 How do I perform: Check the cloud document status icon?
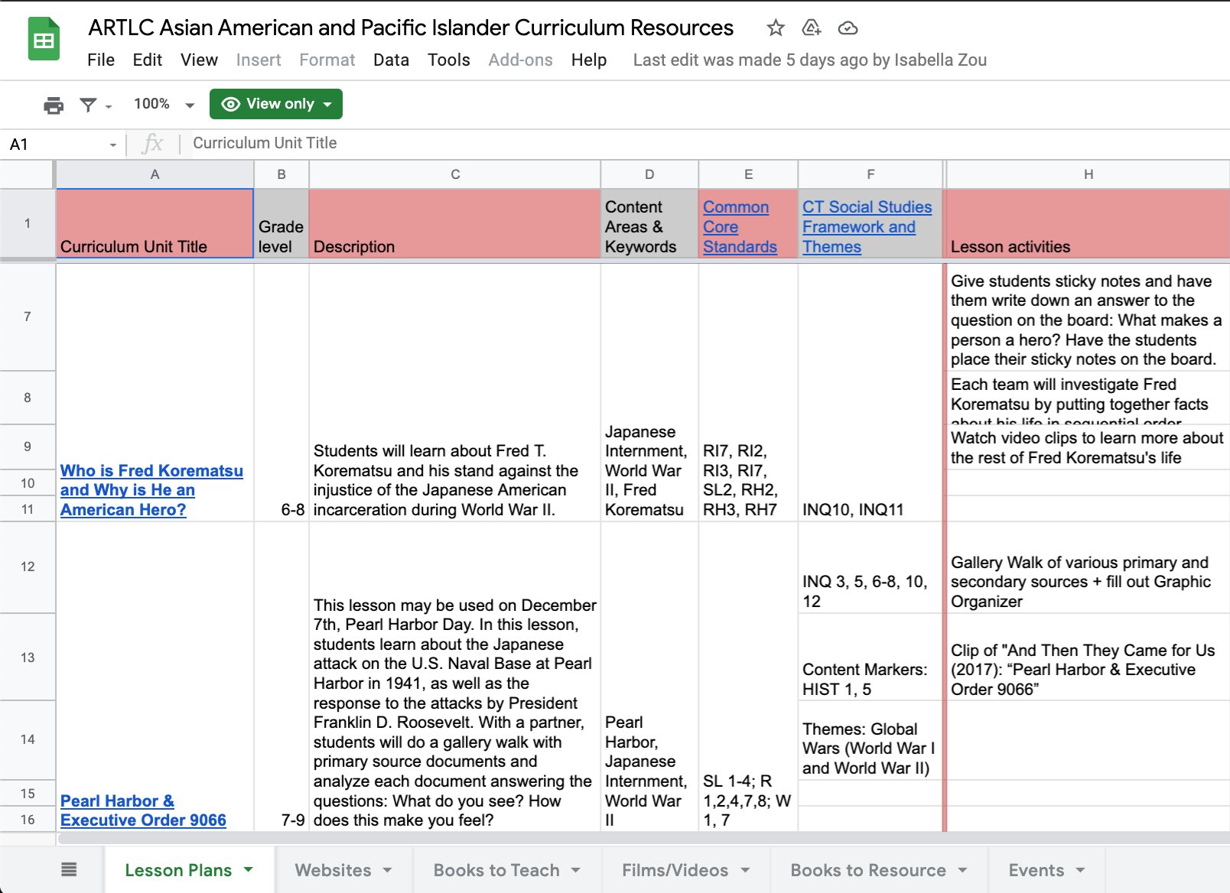(x=848, y=28)
